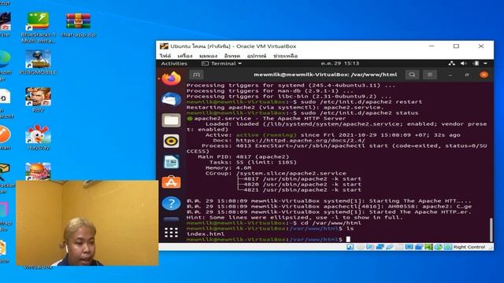The height and width of the screenshot is (283, 504).
Task: Open Ubuntu Software from the dock
Action: tap(171, 182)
